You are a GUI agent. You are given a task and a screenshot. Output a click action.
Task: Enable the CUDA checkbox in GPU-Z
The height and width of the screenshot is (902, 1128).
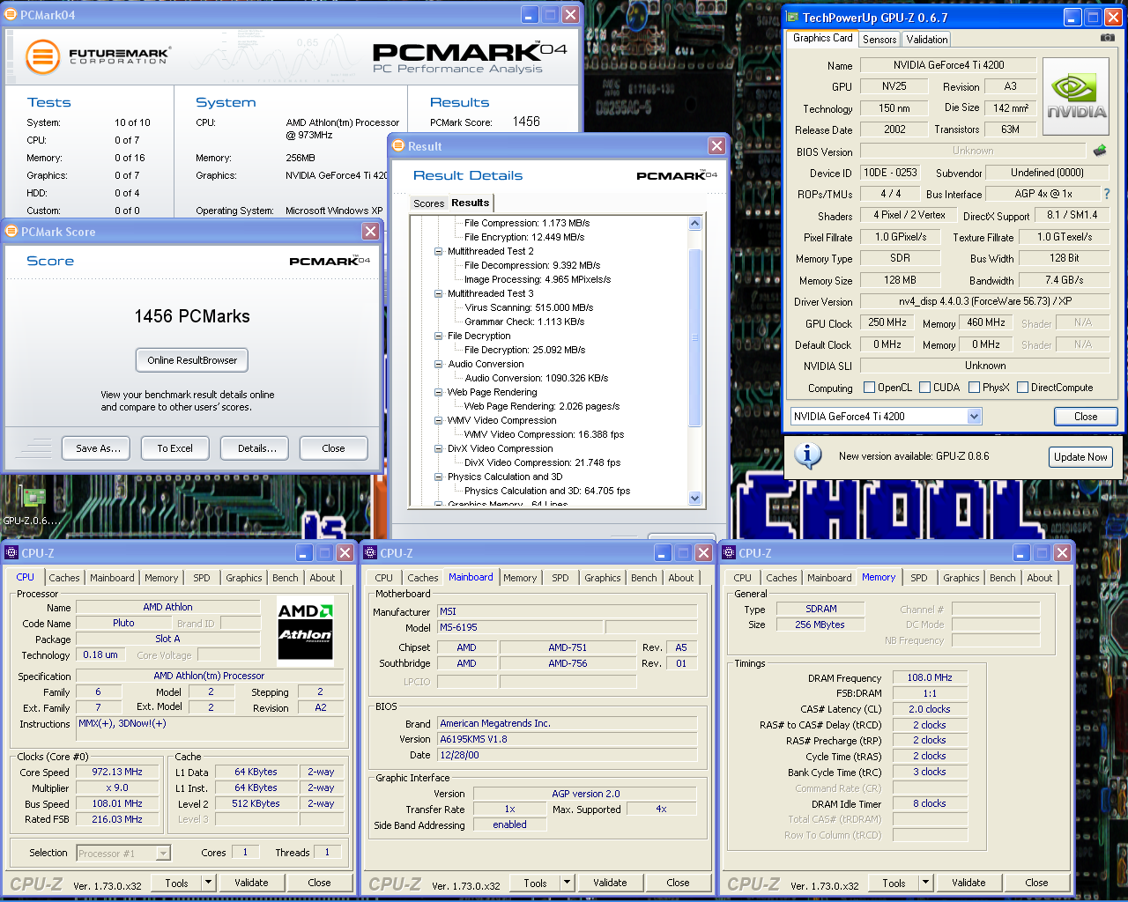tap(925, 388)
